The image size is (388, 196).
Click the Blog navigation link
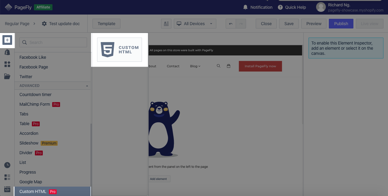194,66
